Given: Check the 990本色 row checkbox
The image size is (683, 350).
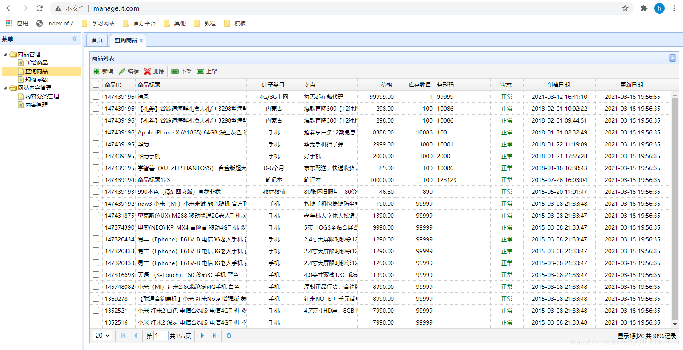Looking at the screenshot, I should point(96,191).
